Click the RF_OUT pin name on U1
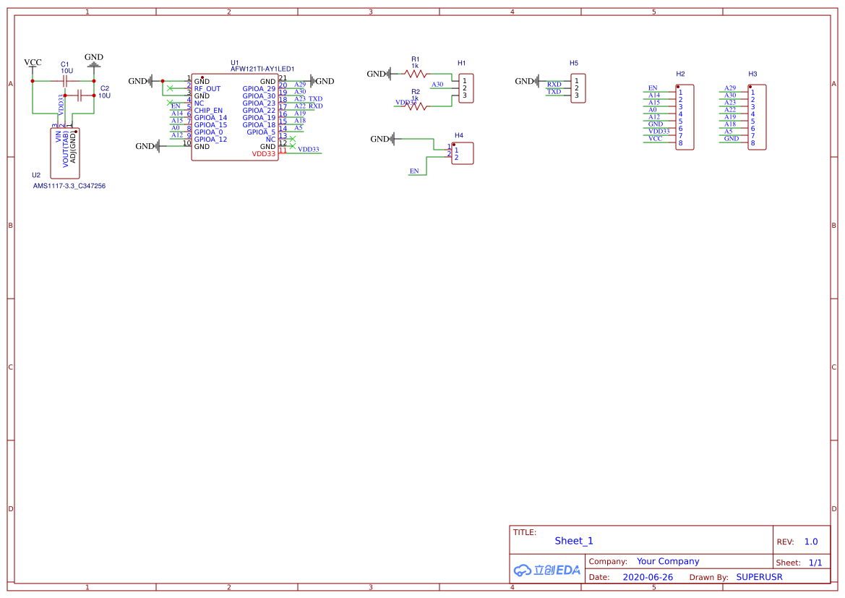845x598 pixels. coord(207,89)
